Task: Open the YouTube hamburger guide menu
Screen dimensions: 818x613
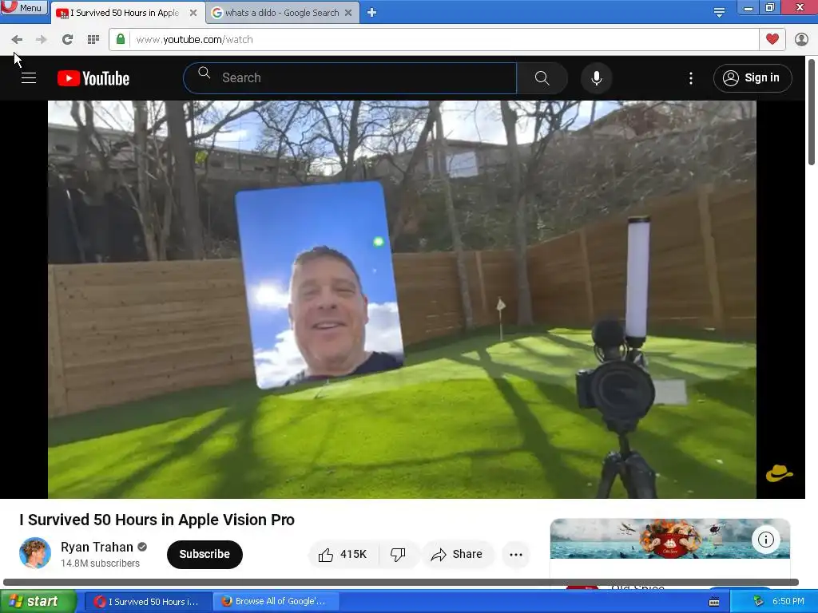Action: (x=29, y=78)
